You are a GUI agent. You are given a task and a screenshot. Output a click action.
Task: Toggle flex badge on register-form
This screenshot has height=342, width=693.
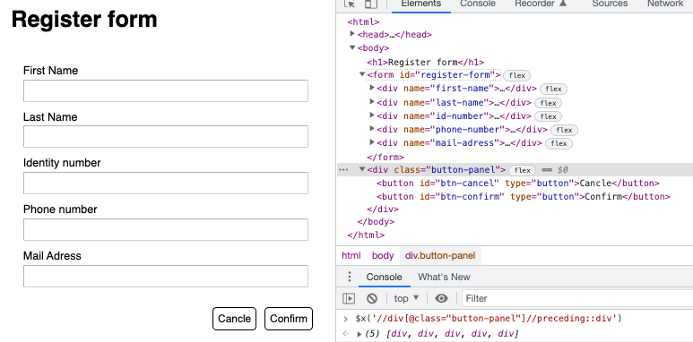coord(517,75)
